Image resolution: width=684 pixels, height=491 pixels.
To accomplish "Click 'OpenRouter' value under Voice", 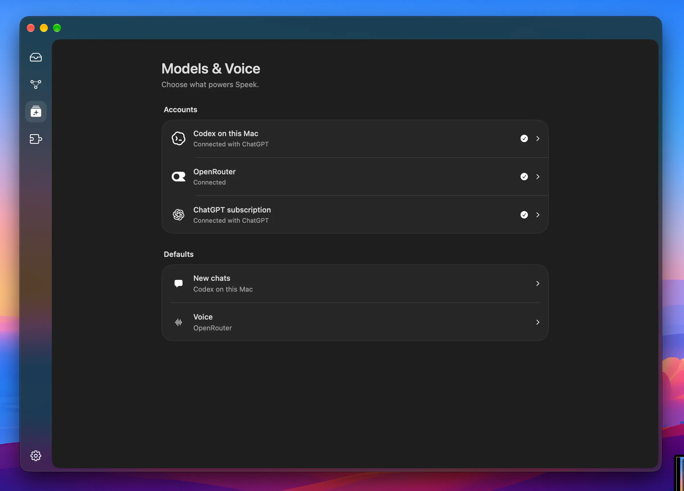I will tap(213, 328).
